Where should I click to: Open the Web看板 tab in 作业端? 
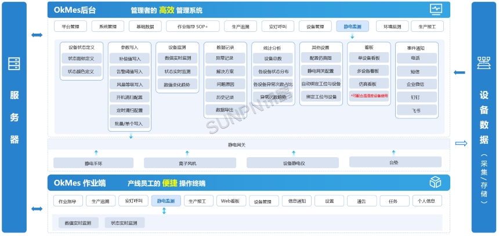pos(232,201)
